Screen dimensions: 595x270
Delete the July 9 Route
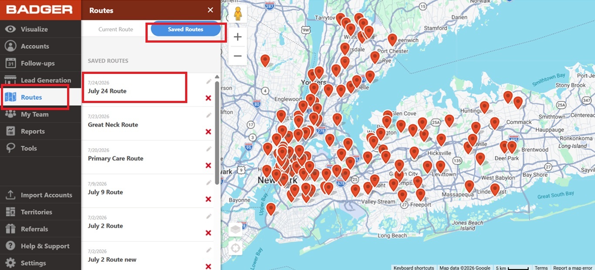208,199
